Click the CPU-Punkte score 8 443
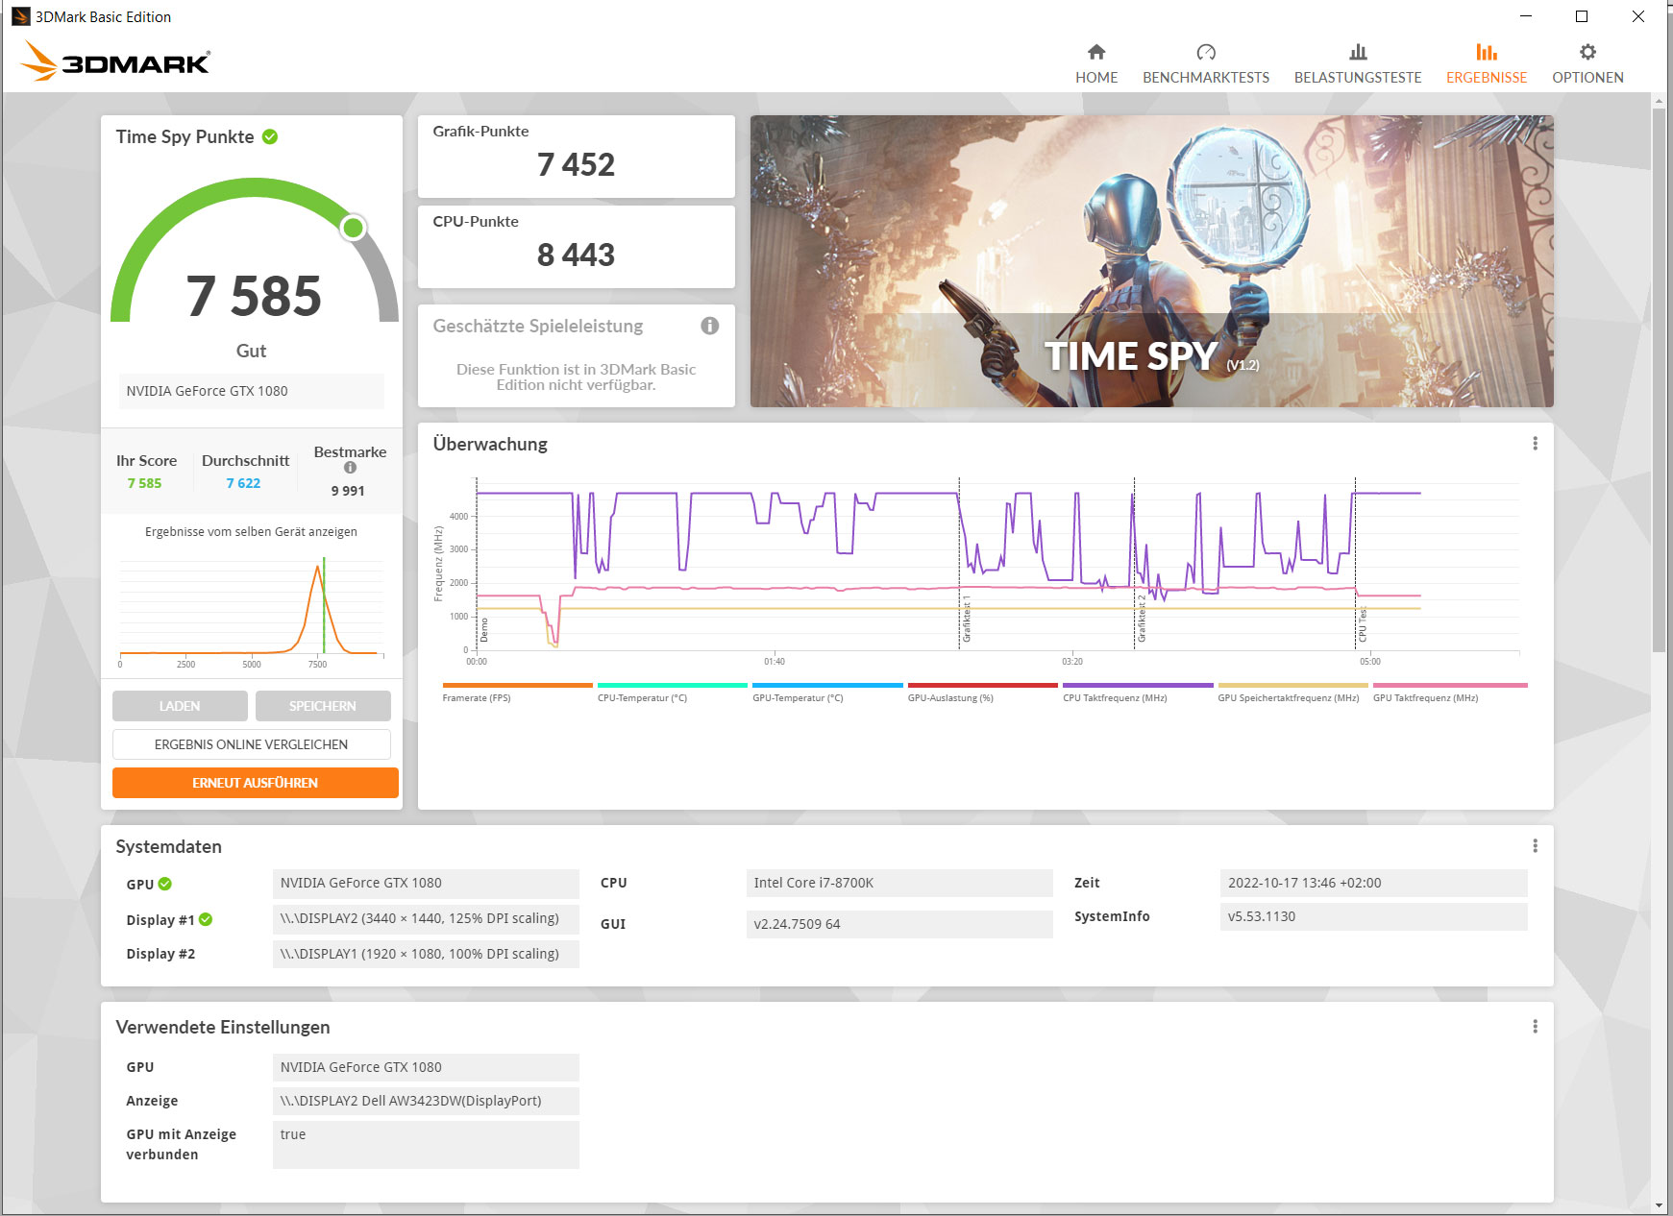The height and width of the screenshot is (1216, 1673). [x=576, y=255]
